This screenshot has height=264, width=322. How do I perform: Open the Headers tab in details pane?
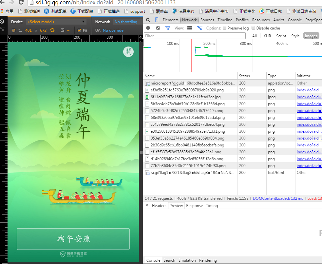(x=159, y=206)
